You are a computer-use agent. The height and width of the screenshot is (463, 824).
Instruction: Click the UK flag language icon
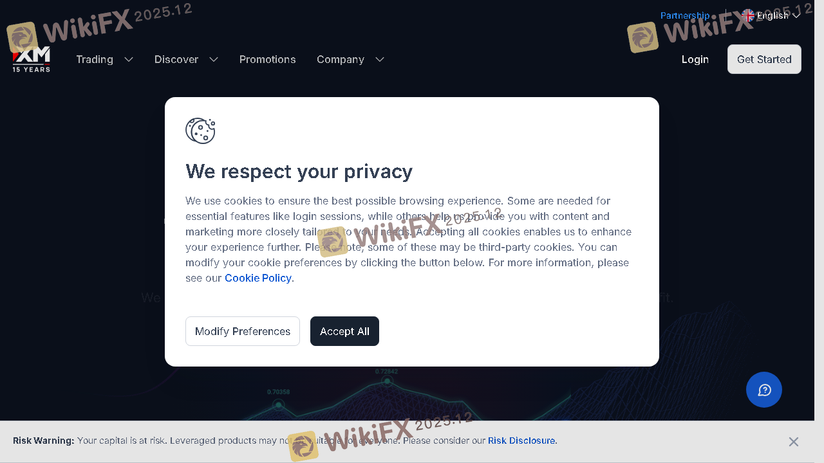747,15
